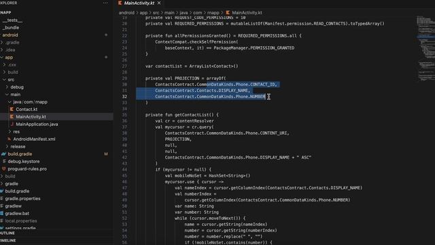
Task: Click 'private fun allPermissionsGranted()' text
Action: [188, 36]
